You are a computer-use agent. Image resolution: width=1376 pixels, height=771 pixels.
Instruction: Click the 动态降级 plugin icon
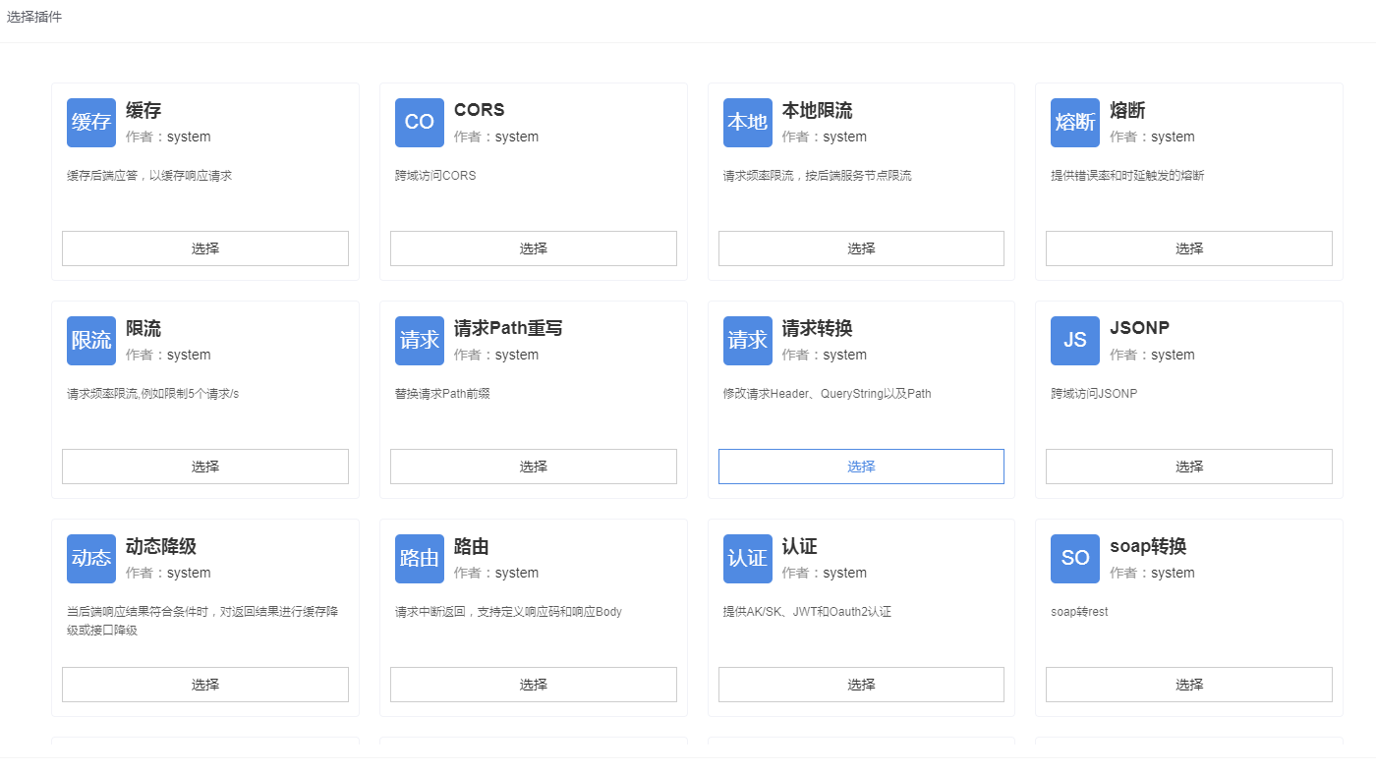[91, 559]
